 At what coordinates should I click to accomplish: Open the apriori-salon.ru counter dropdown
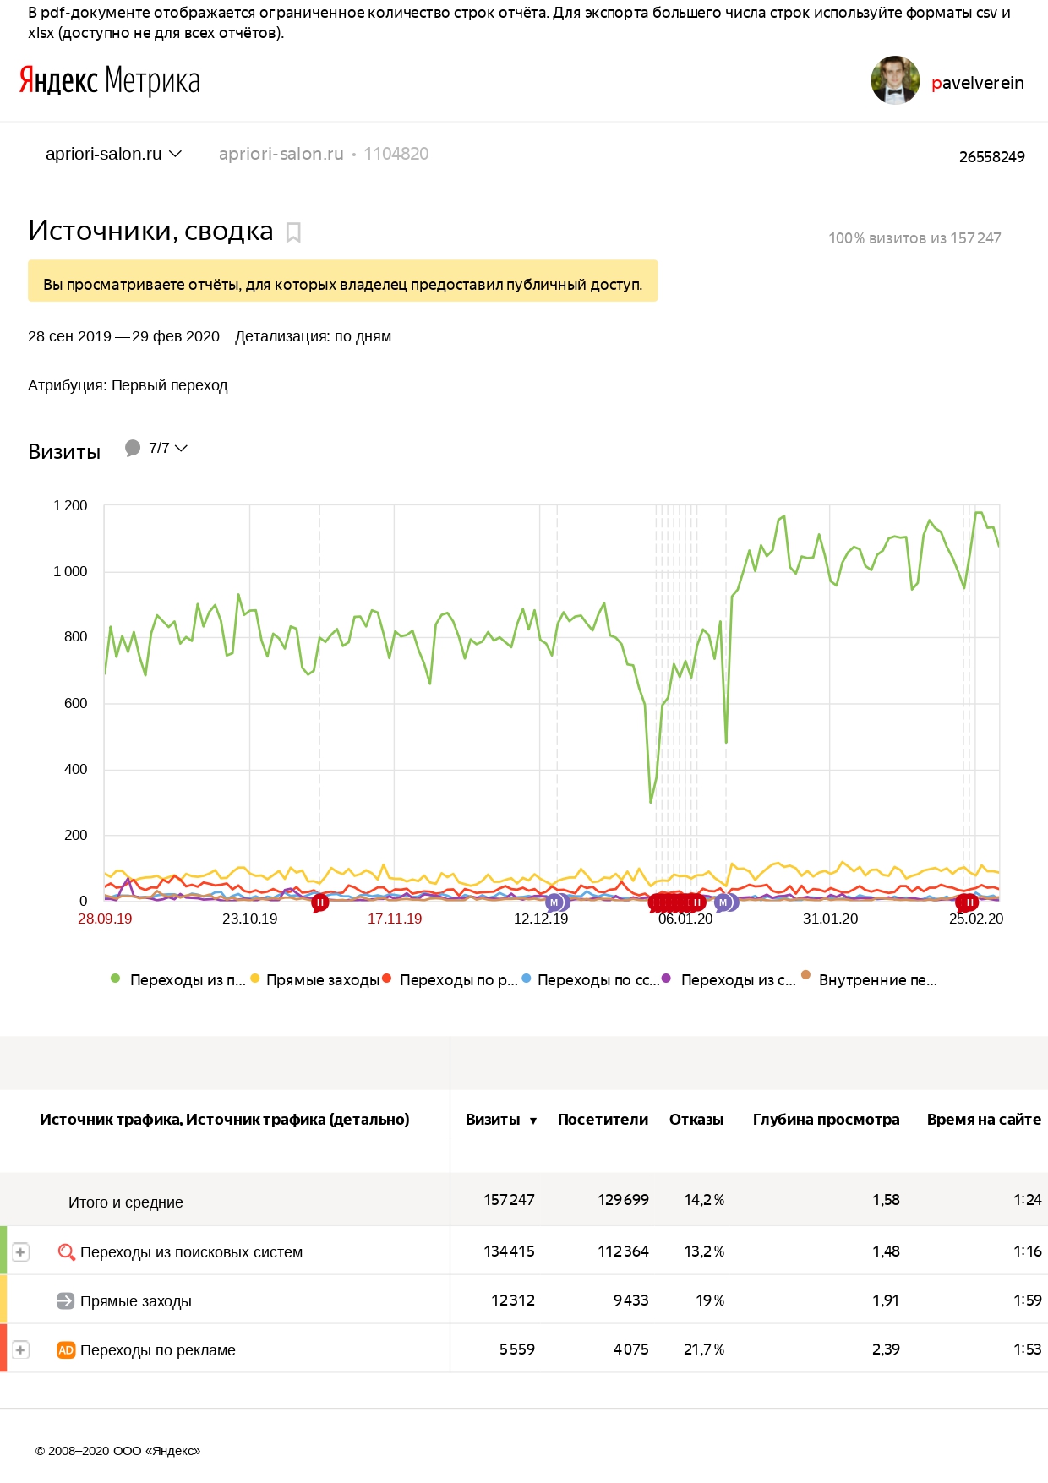[x=113, y=154]
